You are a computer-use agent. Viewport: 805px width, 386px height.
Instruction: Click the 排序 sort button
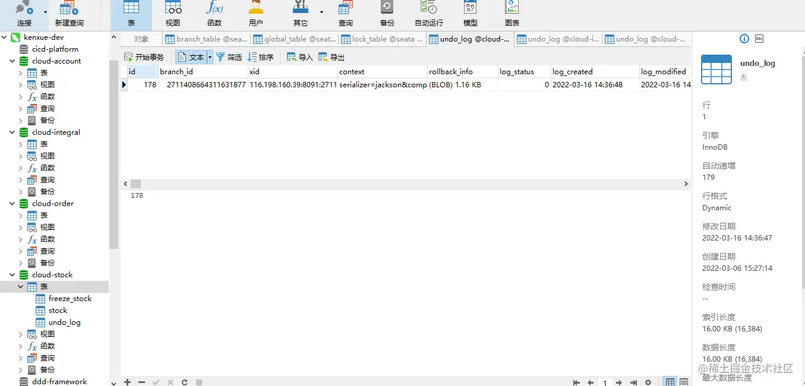pos(260,57)
